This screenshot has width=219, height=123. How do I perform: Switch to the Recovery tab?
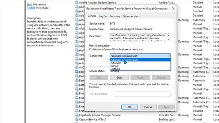point(115,16)
